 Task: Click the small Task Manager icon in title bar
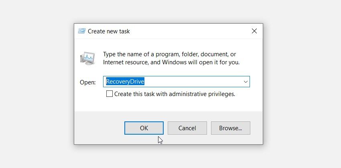coord(81,31)
